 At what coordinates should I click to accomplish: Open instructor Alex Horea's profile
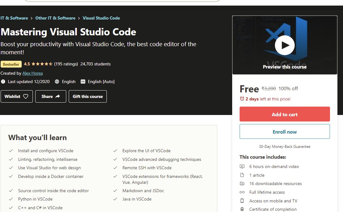[x=33, y=73]
